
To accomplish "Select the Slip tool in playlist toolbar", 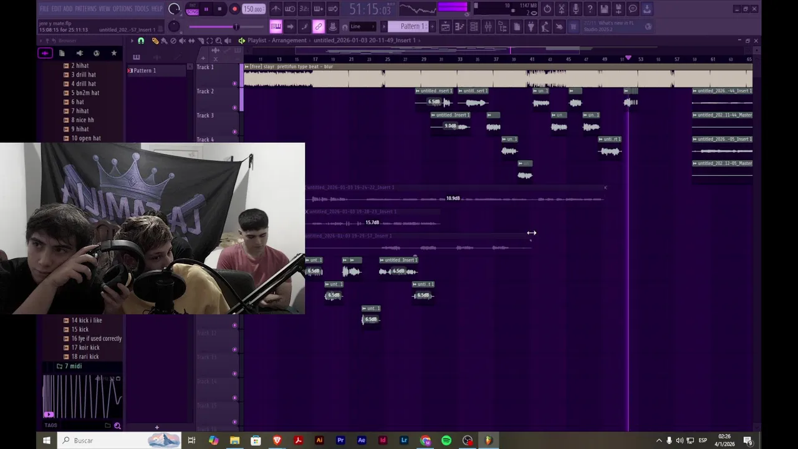I will (191, 41).
